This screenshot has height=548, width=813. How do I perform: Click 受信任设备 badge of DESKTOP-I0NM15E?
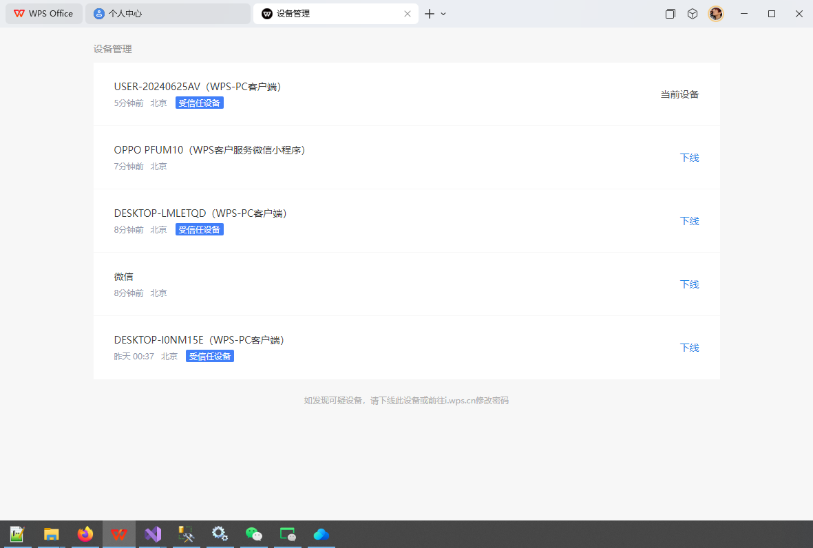(x=209, y=356)
